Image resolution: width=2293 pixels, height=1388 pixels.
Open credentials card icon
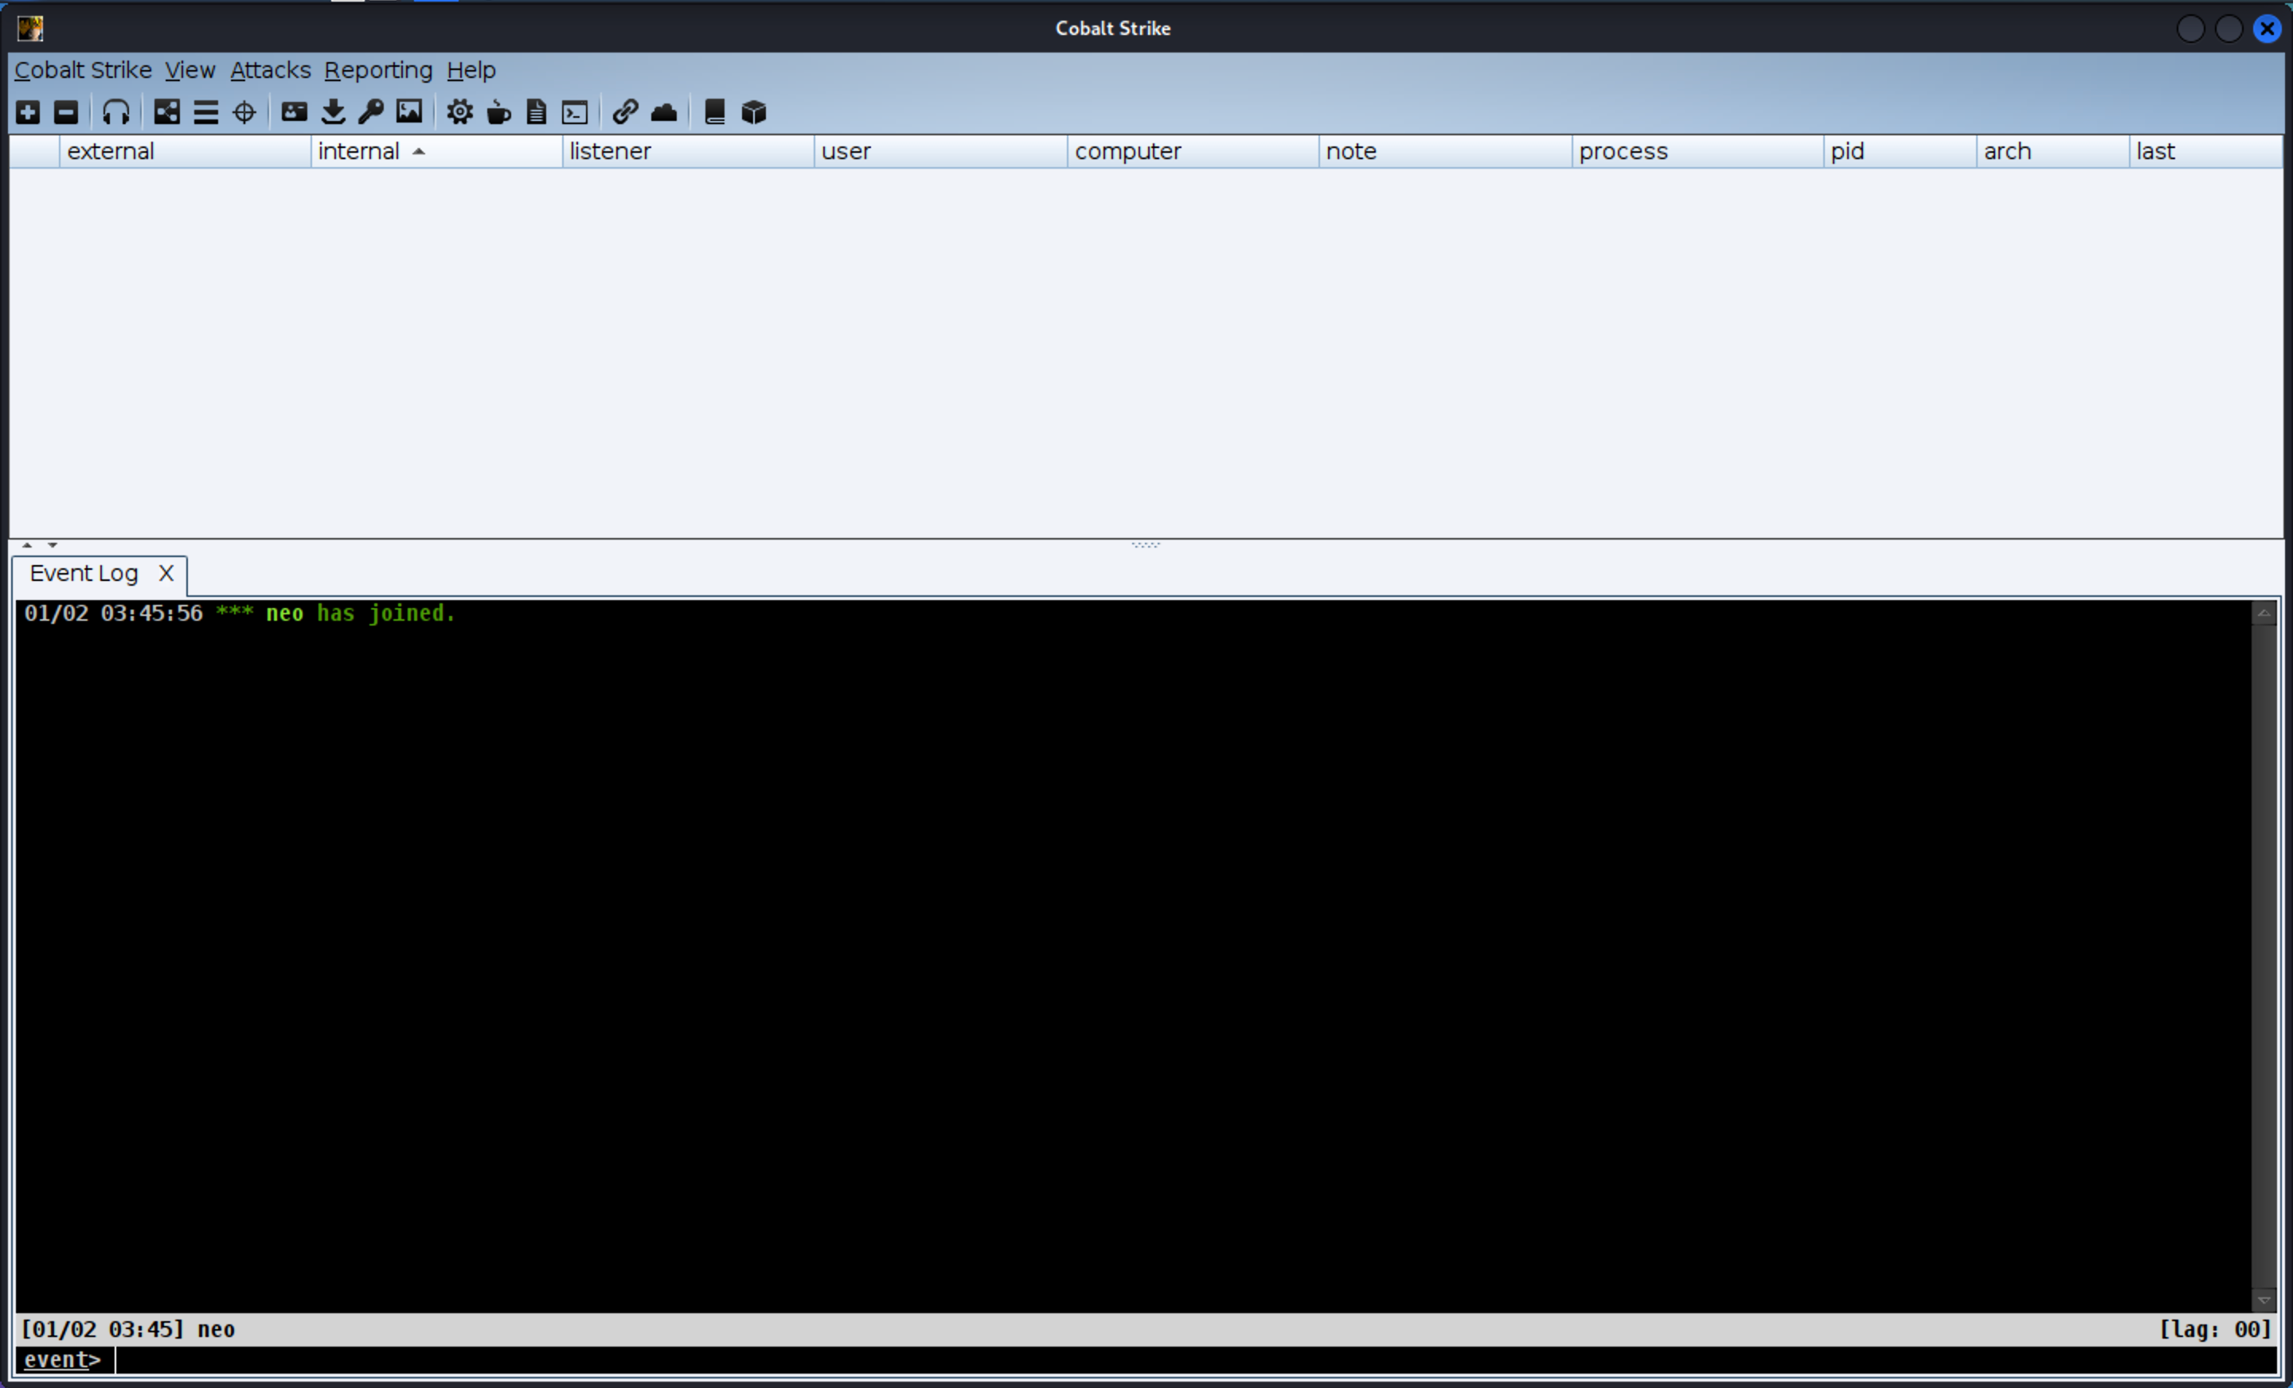[294, 112]
